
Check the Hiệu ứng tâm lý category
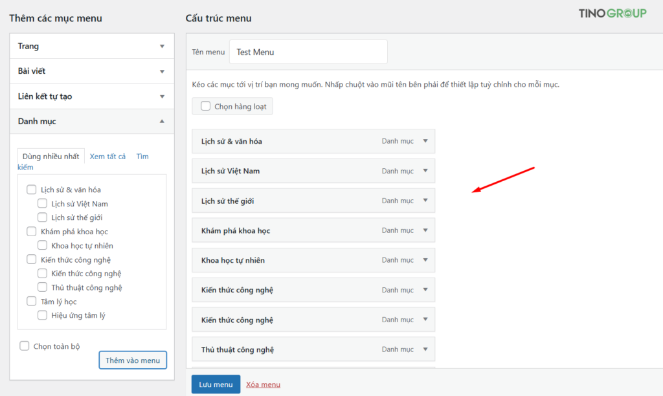[42, 315]
